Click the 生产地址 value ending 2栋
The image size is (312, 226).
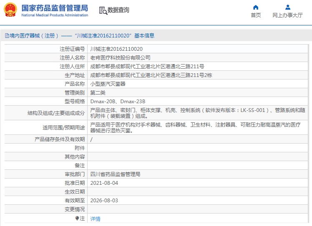pos(151,75)
